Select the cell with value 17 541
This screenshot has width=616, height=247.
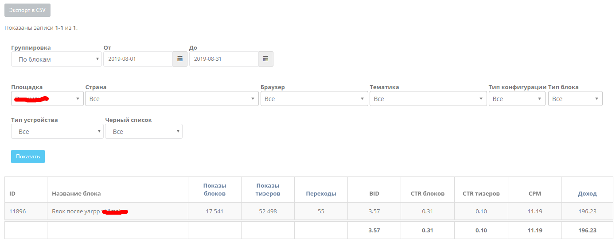214,211
